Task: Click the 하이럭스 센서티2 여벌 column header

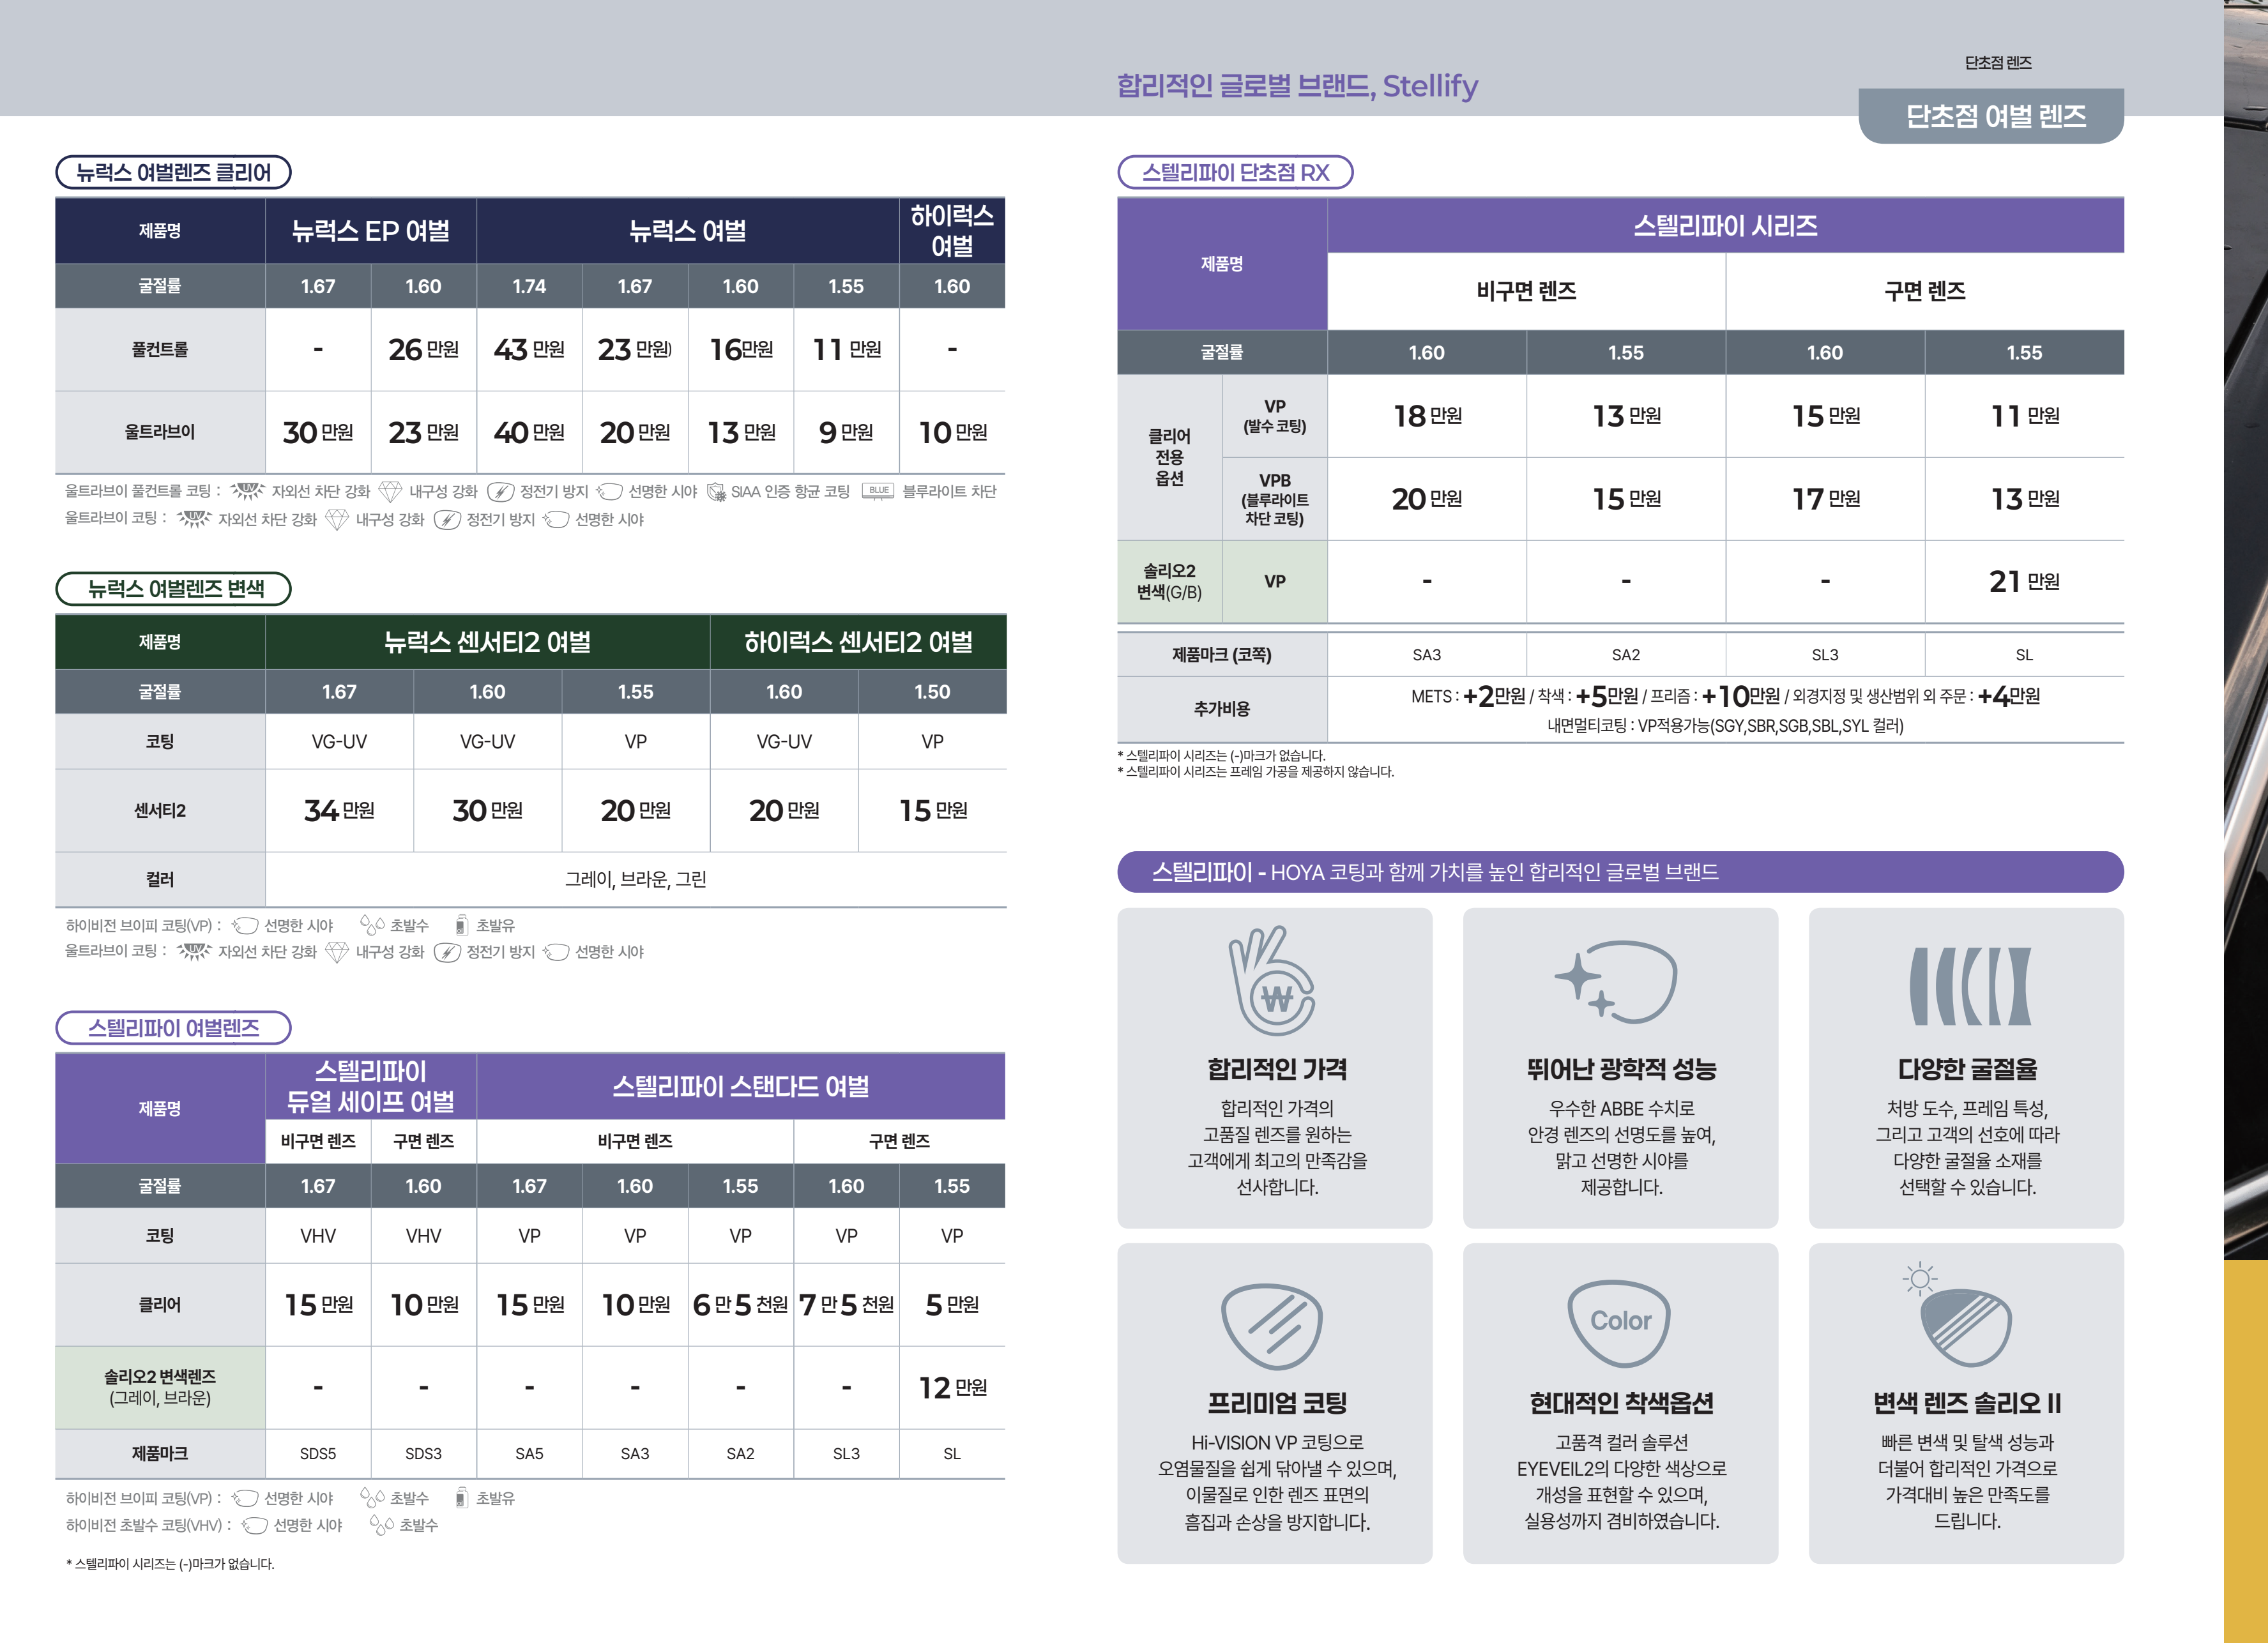Action: pyautogui.click(x=858, y=642)
